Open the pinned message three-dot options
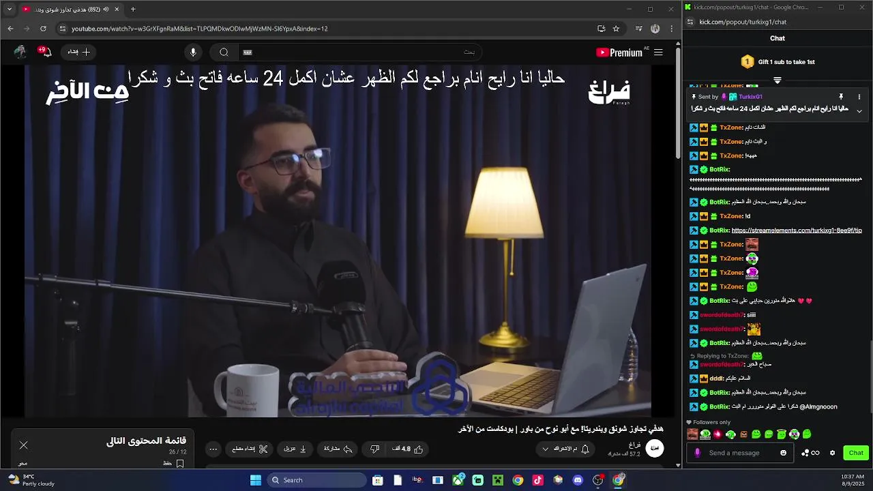Image resolution: width=873 pixels, height=491 pixels. (859, 97)
